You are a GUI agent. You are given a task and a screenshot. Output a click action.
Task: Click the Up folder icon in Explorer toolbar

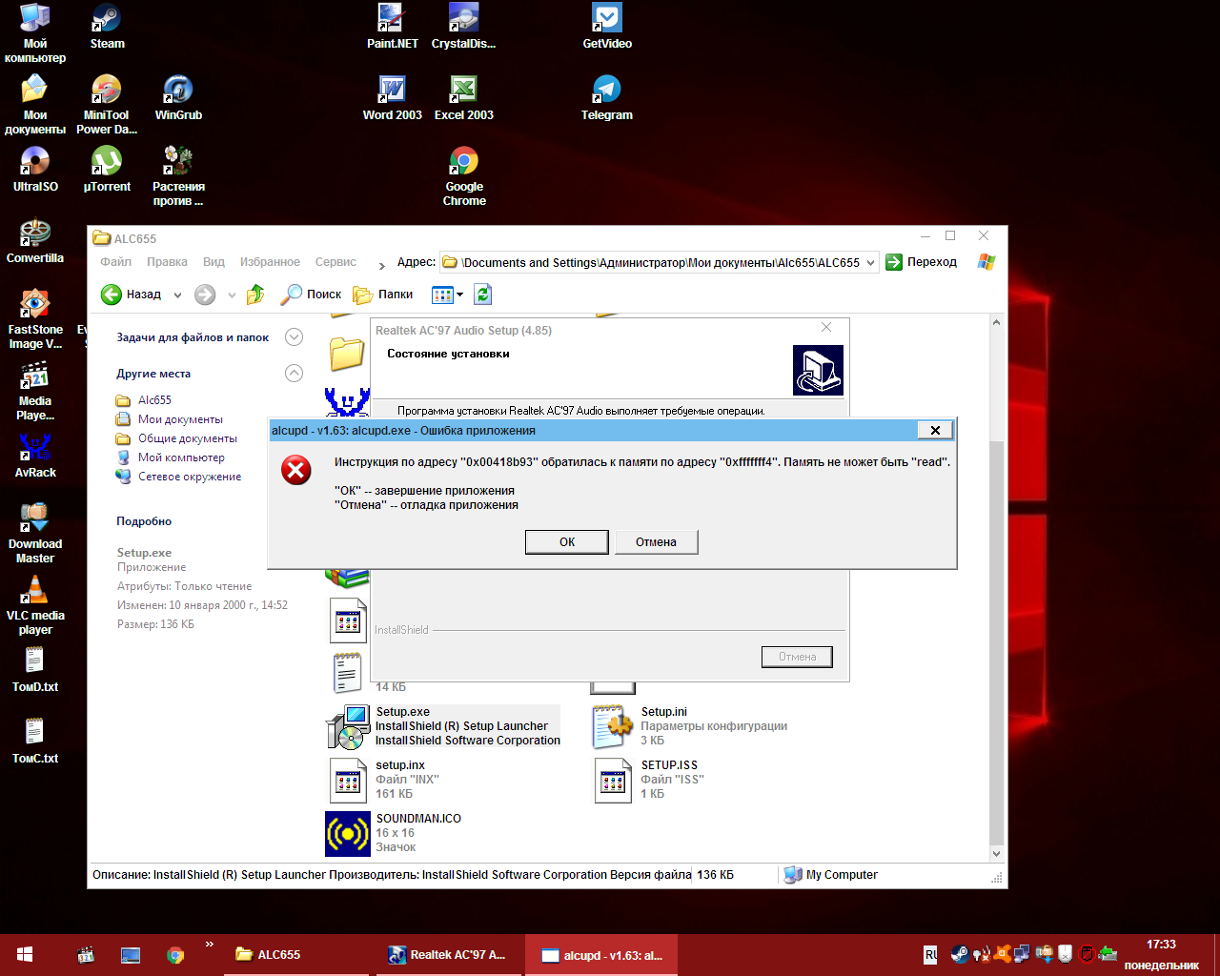pos(255,295)
